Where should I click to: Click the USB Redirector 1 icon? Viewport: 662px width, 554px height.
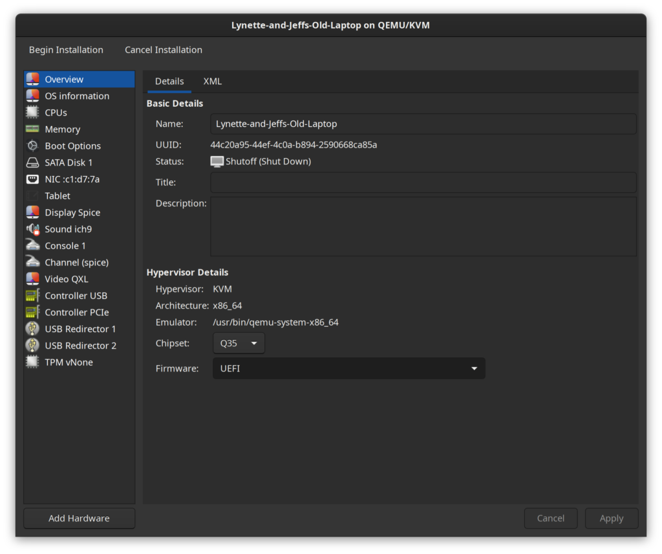[x=32, y=329]
